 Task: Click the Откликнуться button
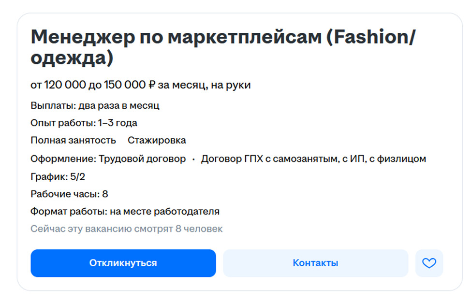[123, 263]
